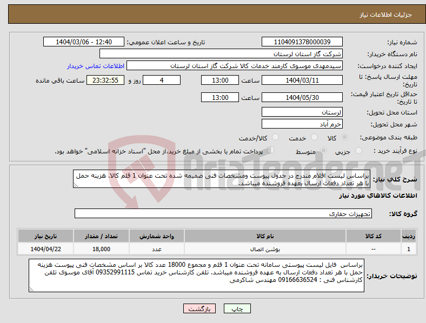This screenshot has height=323, width=426.
Task: Select the کالا/خدمت radio button
Action: click(275, 137)
